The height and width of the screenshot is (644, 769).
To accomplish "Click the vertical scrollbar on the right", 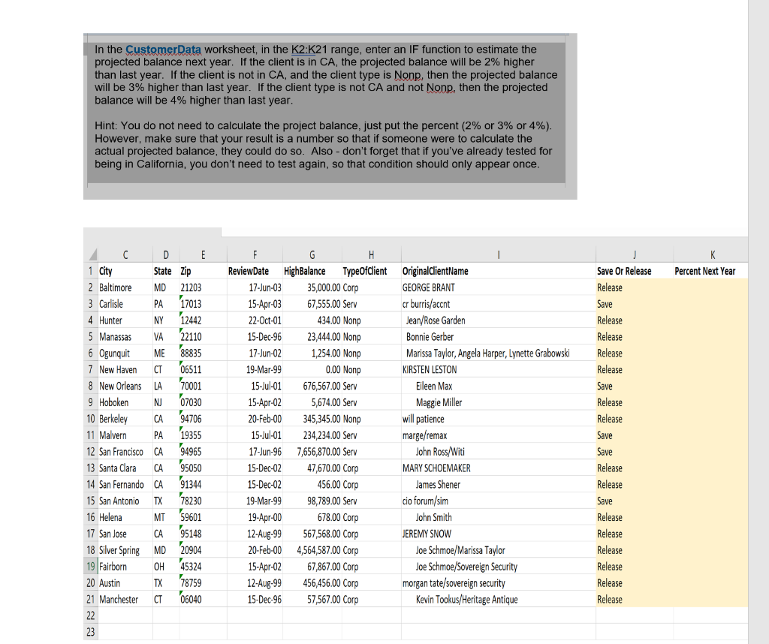I will pos(757,323).
